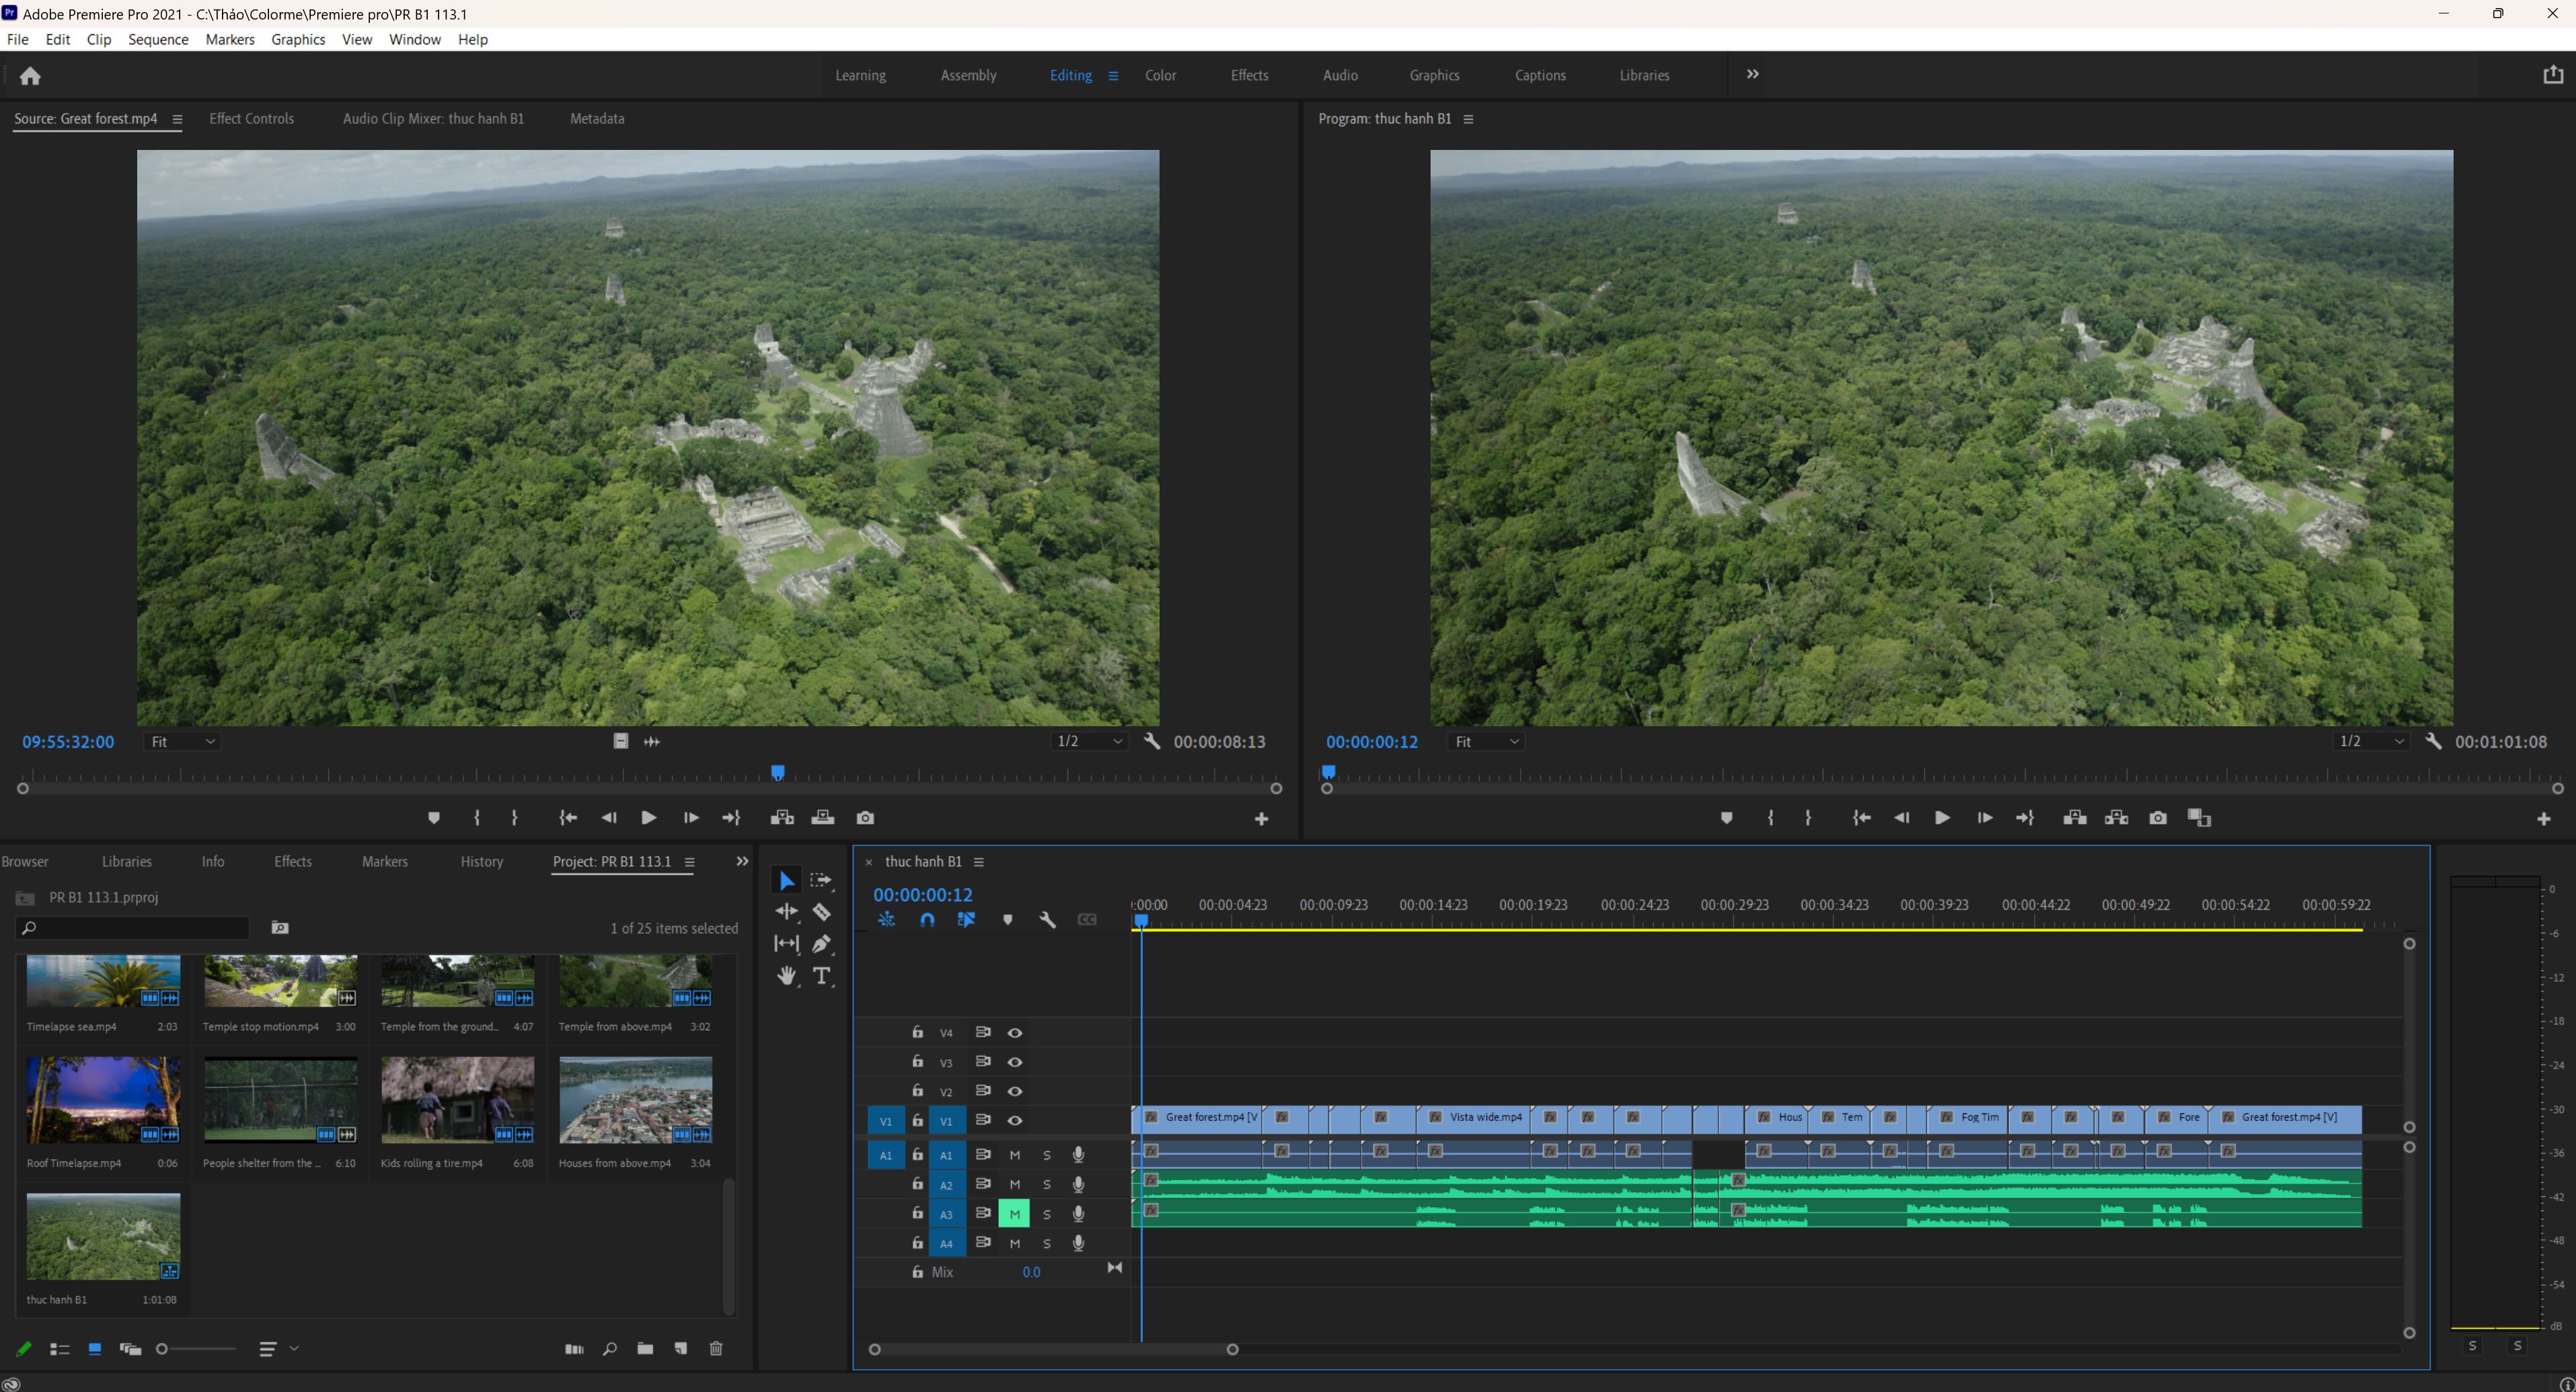This screenshot has width=2576, height=1392.
Task: Unmute the A3 track
Action: 1014,1214
